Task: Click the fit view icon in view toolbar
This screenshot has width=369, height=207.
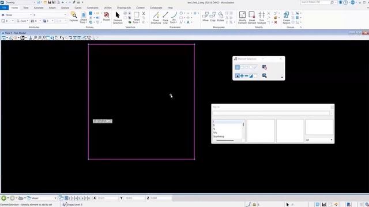Action: pos(48,38)
